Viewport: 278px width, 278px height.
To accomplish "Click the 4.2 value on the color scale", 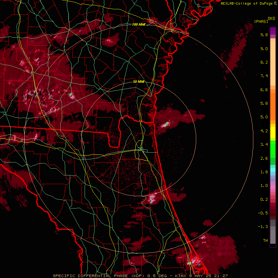I will [x=264, y=131].
